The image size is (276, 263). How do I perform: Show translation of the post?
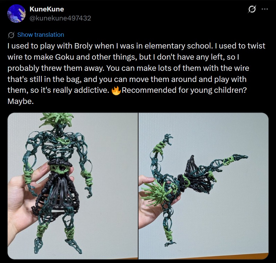click(41, 35)
